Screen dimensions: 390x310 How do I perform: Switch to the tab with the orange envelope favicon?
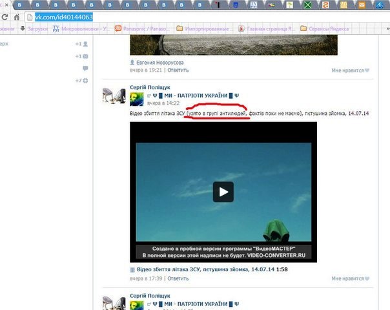362,5
